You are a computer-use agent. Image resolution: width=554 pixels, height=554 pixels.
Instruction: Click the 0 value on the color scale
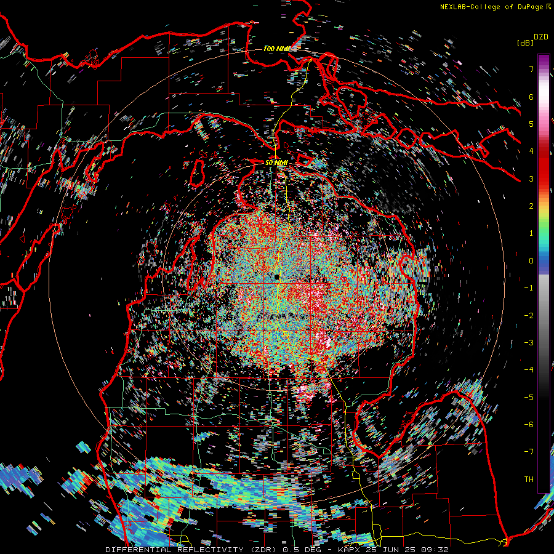pyautogui.click(x=531, y=261)
